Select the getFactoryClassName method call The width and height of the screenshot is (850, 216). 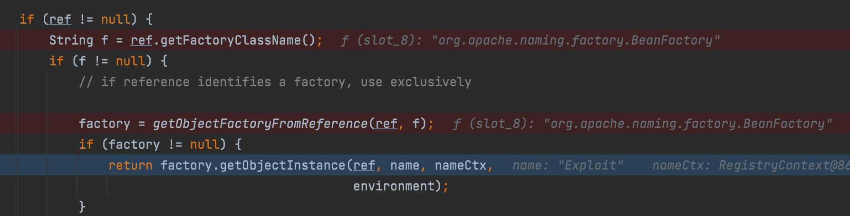[231, 40]
